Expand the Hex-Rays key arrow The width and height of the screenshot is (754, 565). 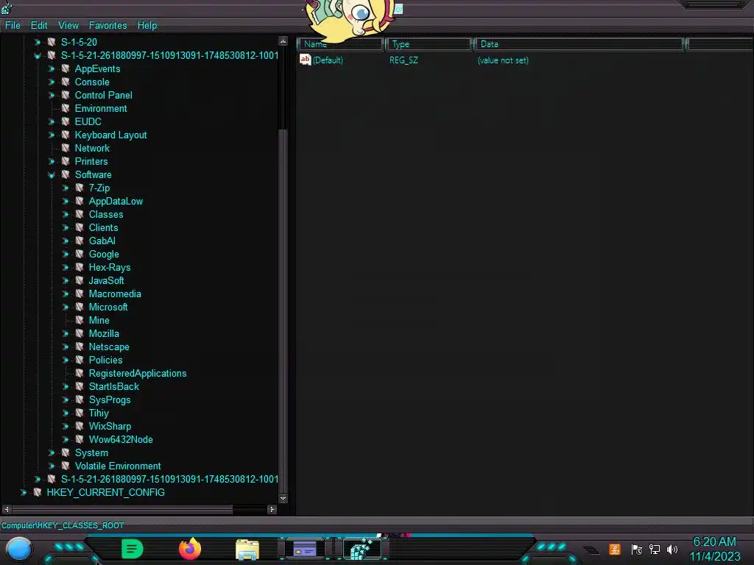point(66,267)
